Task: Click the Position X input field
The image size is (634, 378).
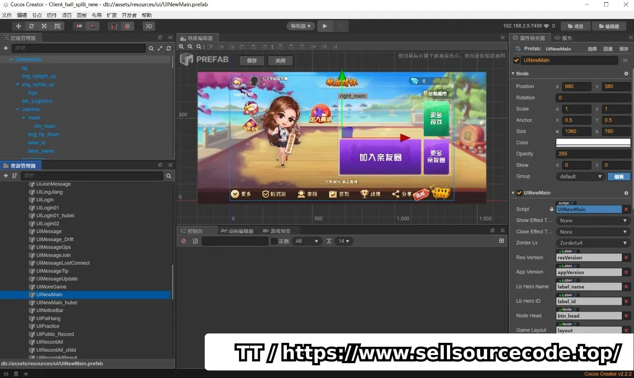Action: click(577, 87)
